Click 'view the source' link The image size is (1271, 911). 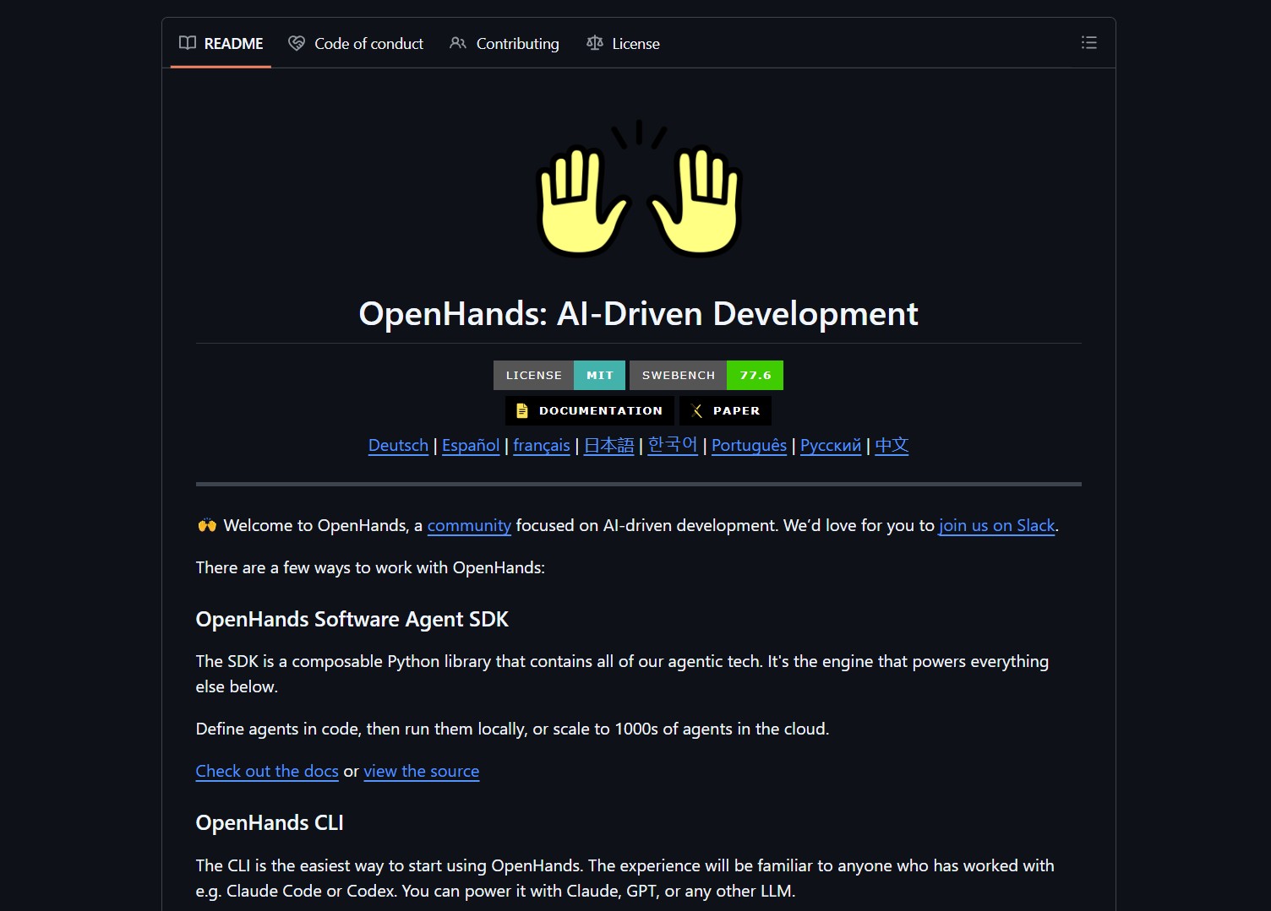421,772
